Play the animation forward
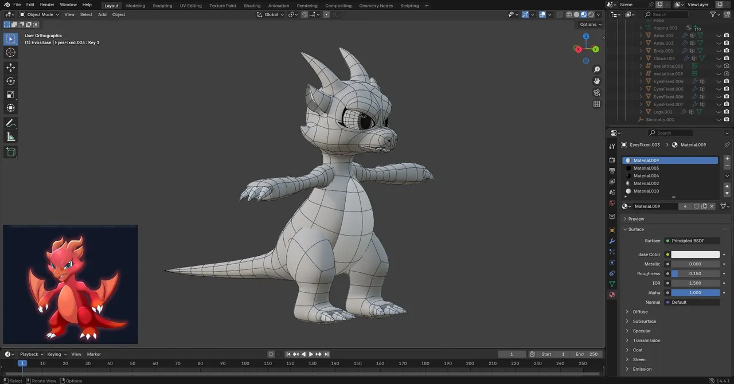Image resolution: width=734 pixels, height=384 pixels. [x=311, y=354]
